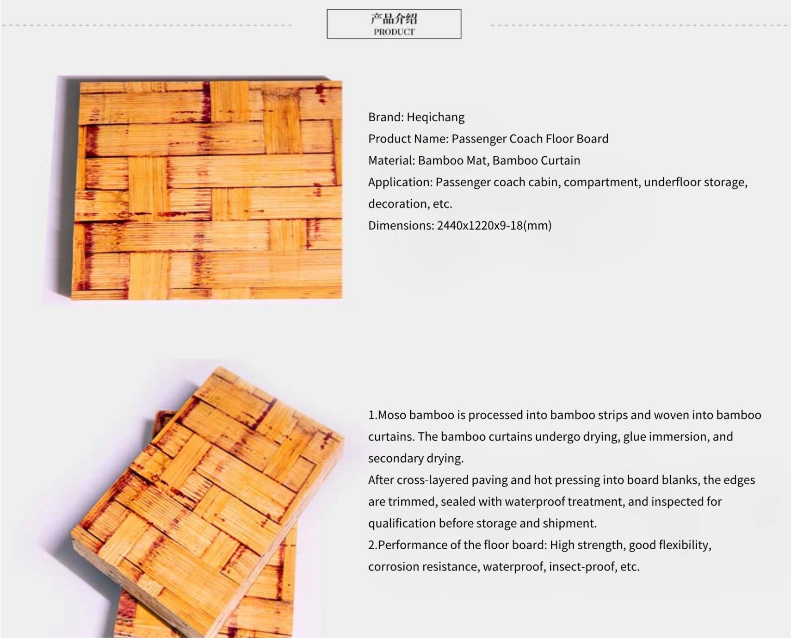The width and height of the screenshot is (791, 638).
Task: Click the curtains undergo drying, glue immersion line
Action: pyautogui.click(x=550, y=436)
